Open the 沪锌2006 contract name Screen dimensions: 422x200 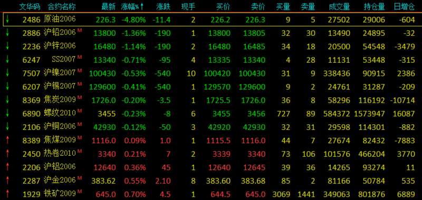click(60, 46)
